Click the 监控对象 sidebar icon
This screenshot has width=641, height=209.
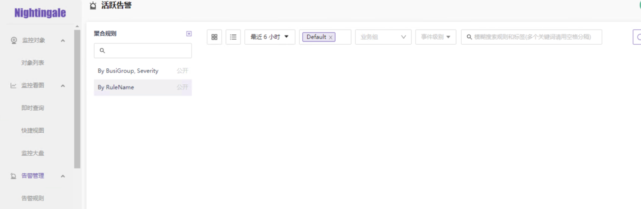pyautogui.click(x=14, y=40)
